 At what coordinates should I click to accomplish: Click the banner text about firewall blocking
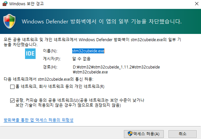tap(102, 21)
